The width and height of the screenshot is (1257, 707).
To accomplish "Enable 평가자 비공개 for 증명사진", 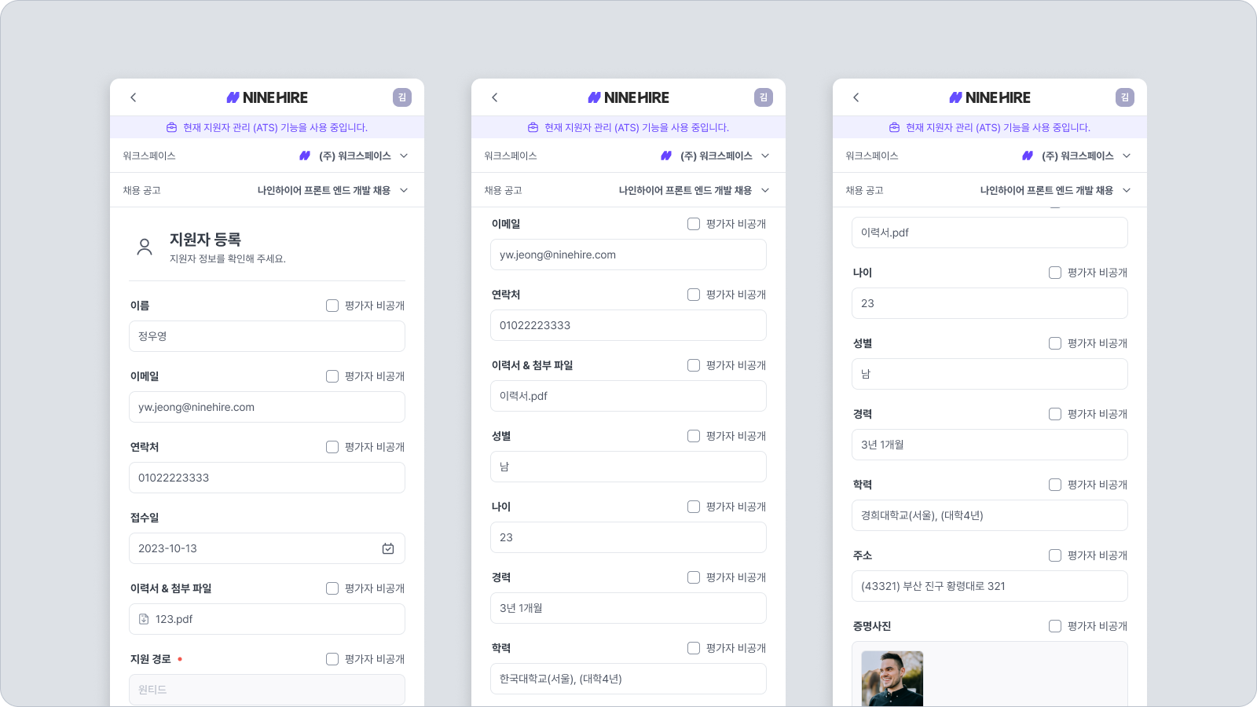I will (x=1055, y=626).
